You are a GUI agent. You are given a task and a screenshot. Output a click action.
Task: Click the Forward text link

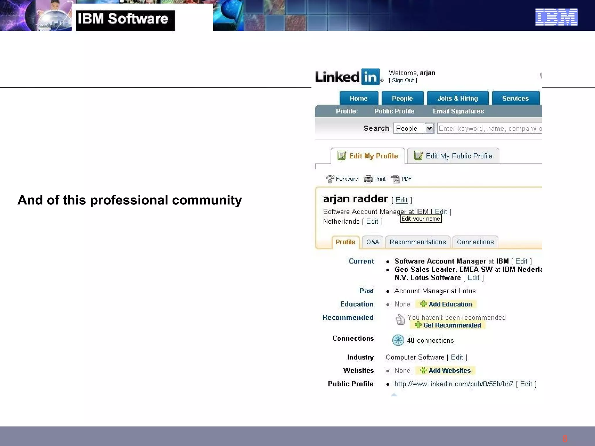347,179
